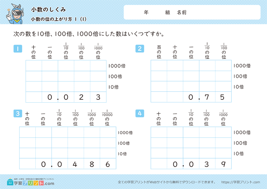The width and height of the screenshot is (267, 189).
Task: Click the 年 label in name box
Action: click(146, 12)
